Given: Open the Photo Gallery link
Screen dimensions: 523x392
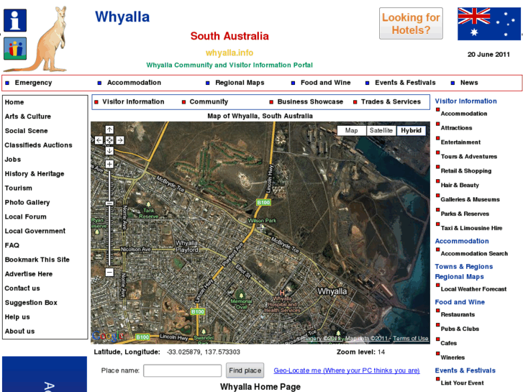Looking at the screenshot, I should 27,203.
